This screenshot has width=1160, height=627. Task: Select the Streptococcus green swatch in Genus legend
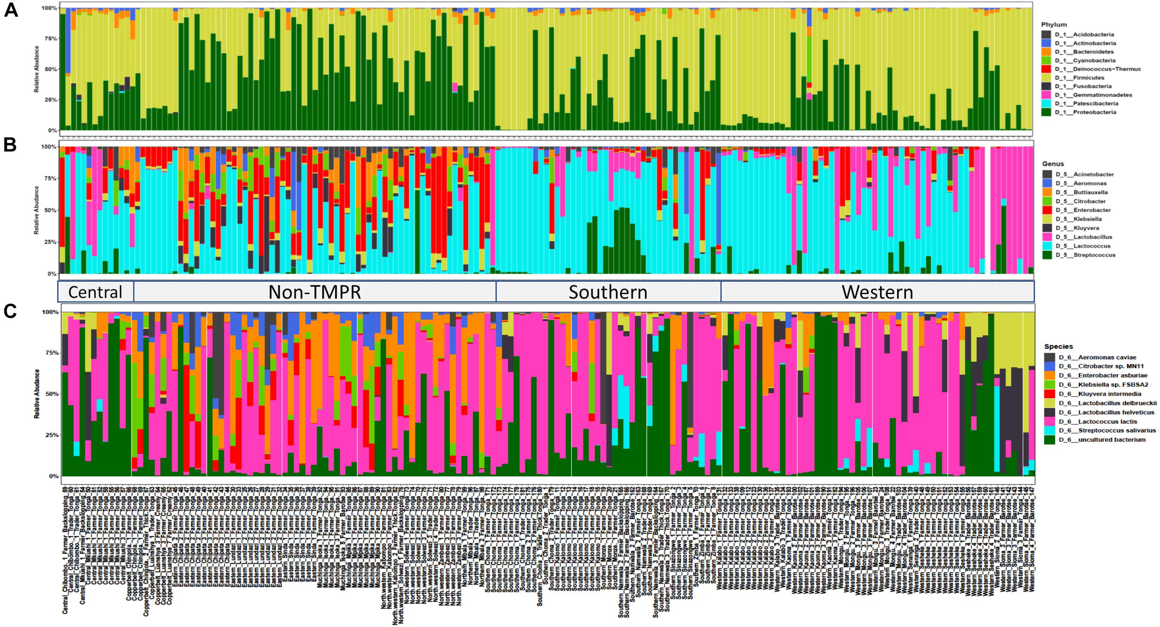[1046, 255]
